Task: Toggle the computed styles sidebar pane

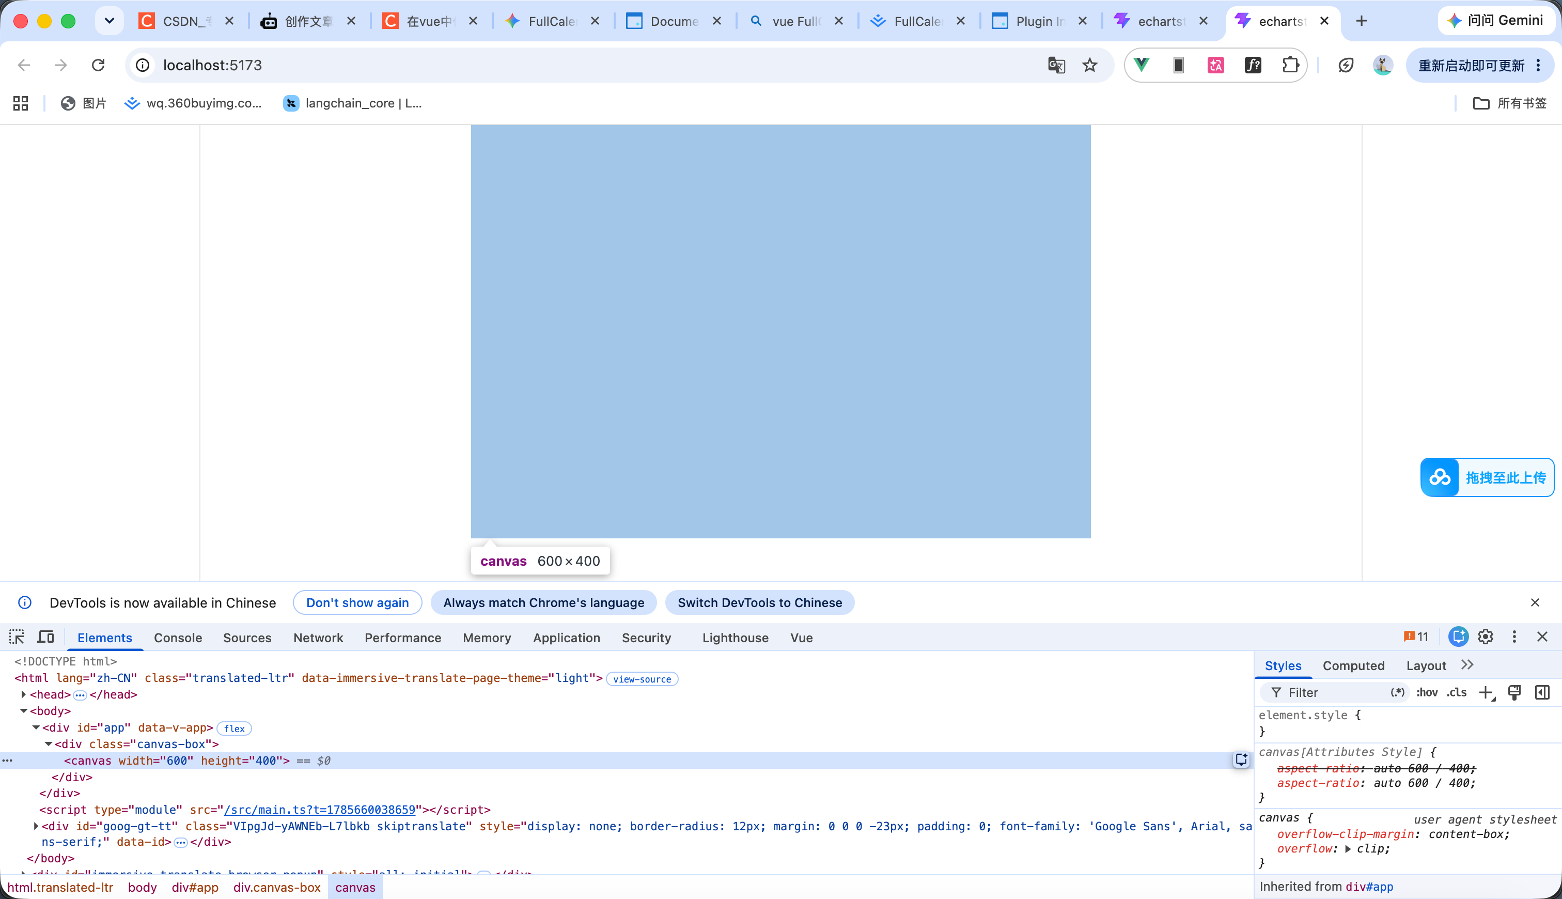Action: pos(1542,693)
